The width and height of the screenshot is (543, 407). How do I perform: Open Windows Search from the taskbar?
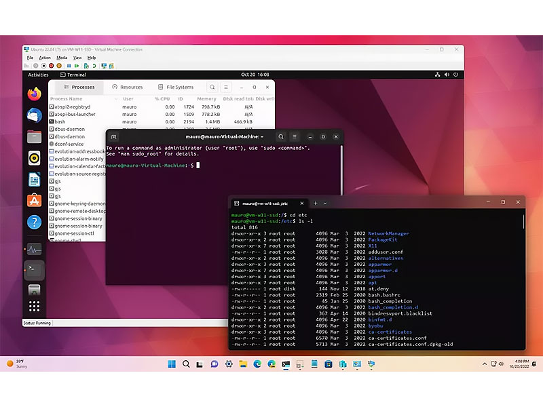pos(186,364)
